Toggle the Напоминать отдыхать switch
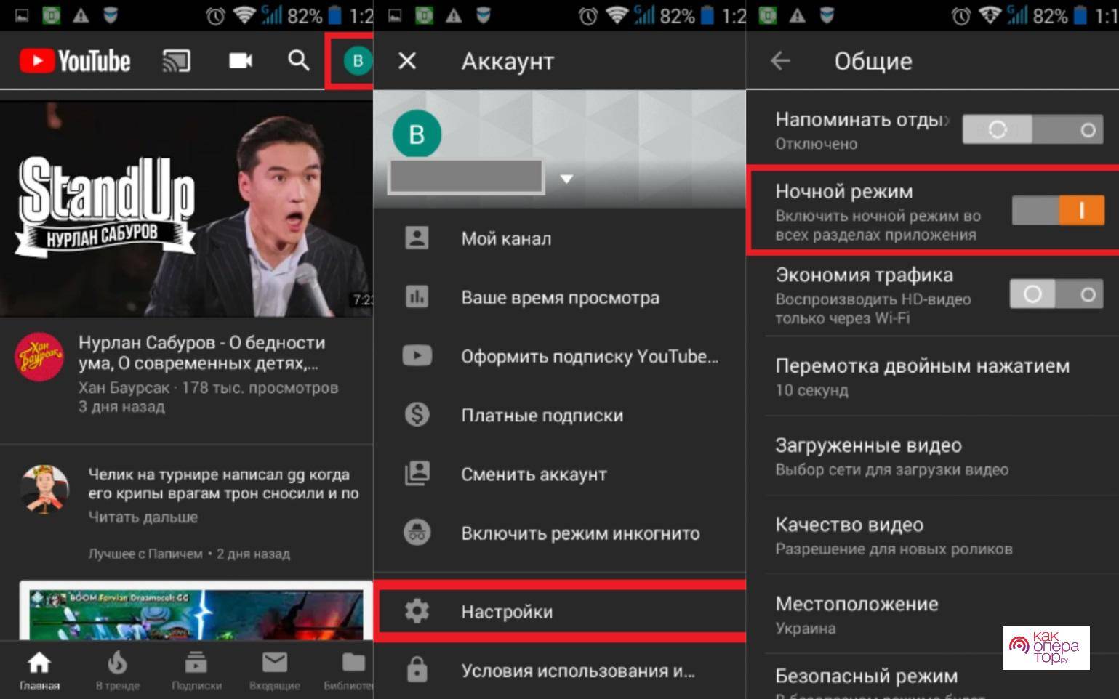Image resolution: width=1119 pixels, height=699 pixels. [x=1033, y=130]
